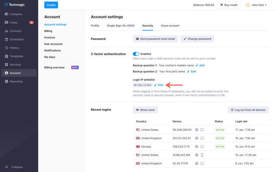275x172 pixels.
Task: Click pencil icon next to Backup question 1
Action: [197, 66]
